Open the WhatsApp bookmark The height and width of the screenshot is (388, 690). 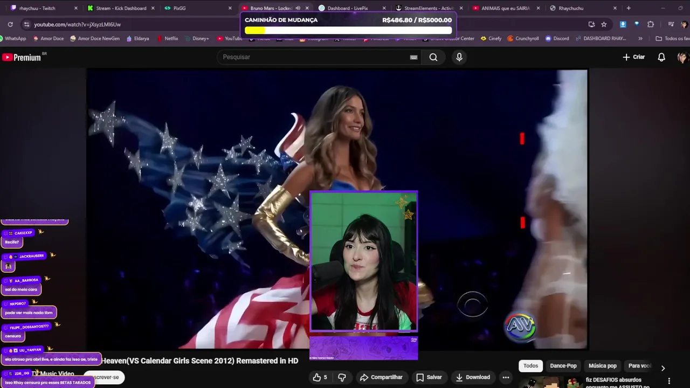click(x=13, y=38)
